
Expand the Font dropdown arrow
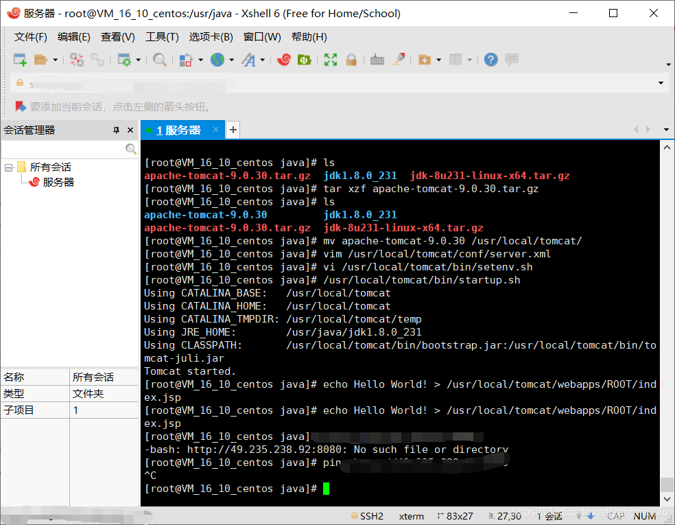coord(262,60)
